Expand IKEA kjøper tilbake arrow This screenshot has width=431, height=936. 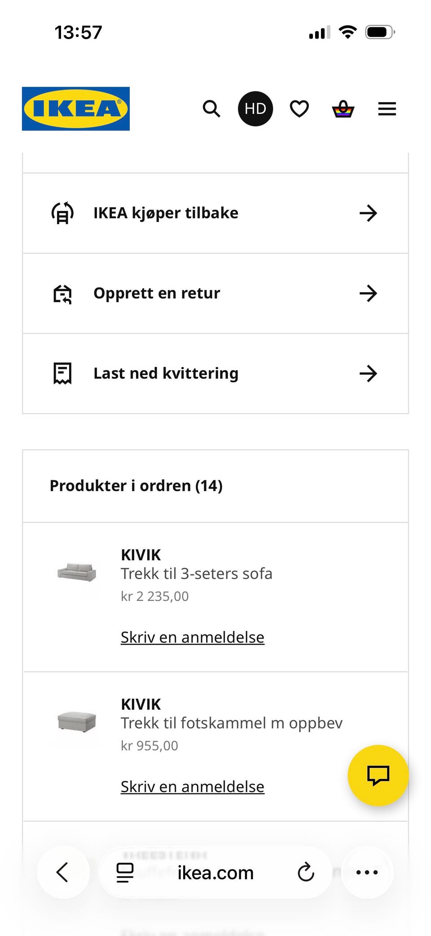368,213
